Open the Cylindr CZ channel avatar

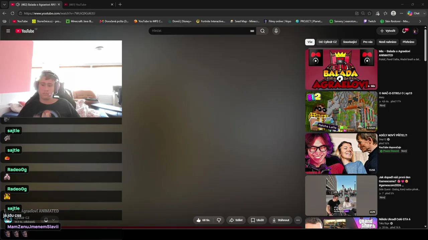click(8, 219)
